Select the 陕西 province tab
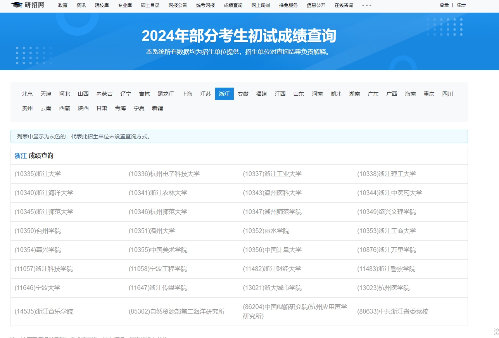Viewport: 499px width, 338px height. [83, 108]
